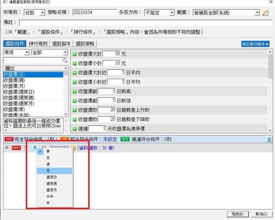275x220 pixels.
Task: Click inside the 備註 text field
Action: pyautogui.click(x=143, y=22)
